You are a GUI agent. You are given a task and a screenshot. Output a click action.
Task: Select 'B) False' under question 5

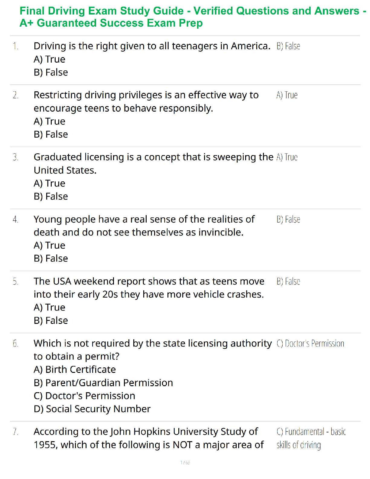tap(51, 320)
